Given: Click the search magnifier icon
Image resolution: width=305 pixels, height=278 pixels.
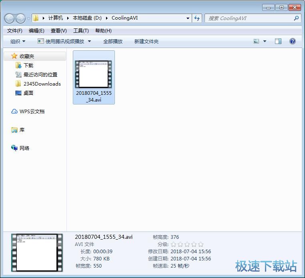Looking at the screenshot, I should click(x=296, y=18).
